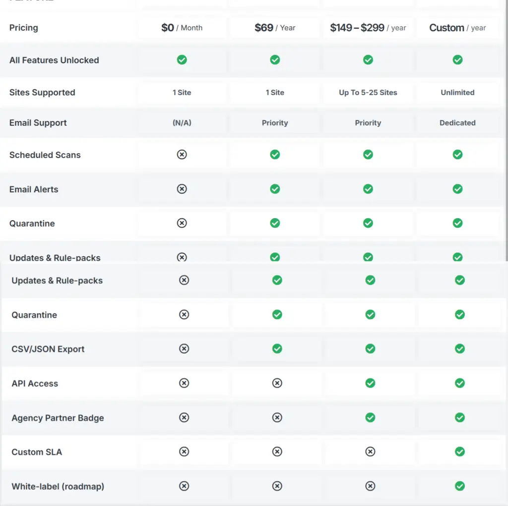This screenshot has width=508, height=506.
Task: Click the Custom SLA X icon under $149–$299 plan
Action: tap(370, 451)
